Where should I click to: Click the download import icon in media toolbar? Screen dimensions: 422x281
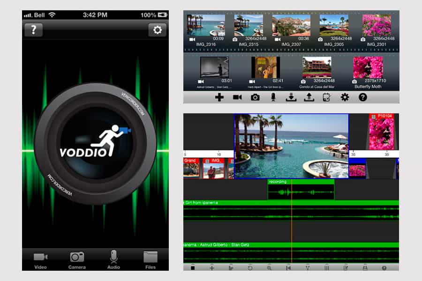click(x=291, y=97)
